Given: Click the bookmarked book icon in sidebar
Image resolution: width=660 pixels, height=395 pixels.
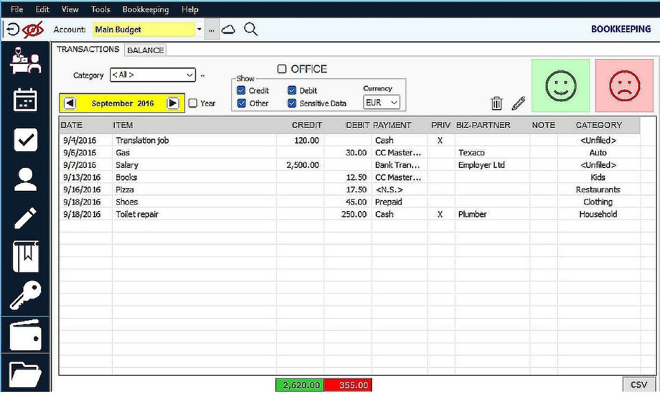Looking at the screenshot, I should [25, 257].
